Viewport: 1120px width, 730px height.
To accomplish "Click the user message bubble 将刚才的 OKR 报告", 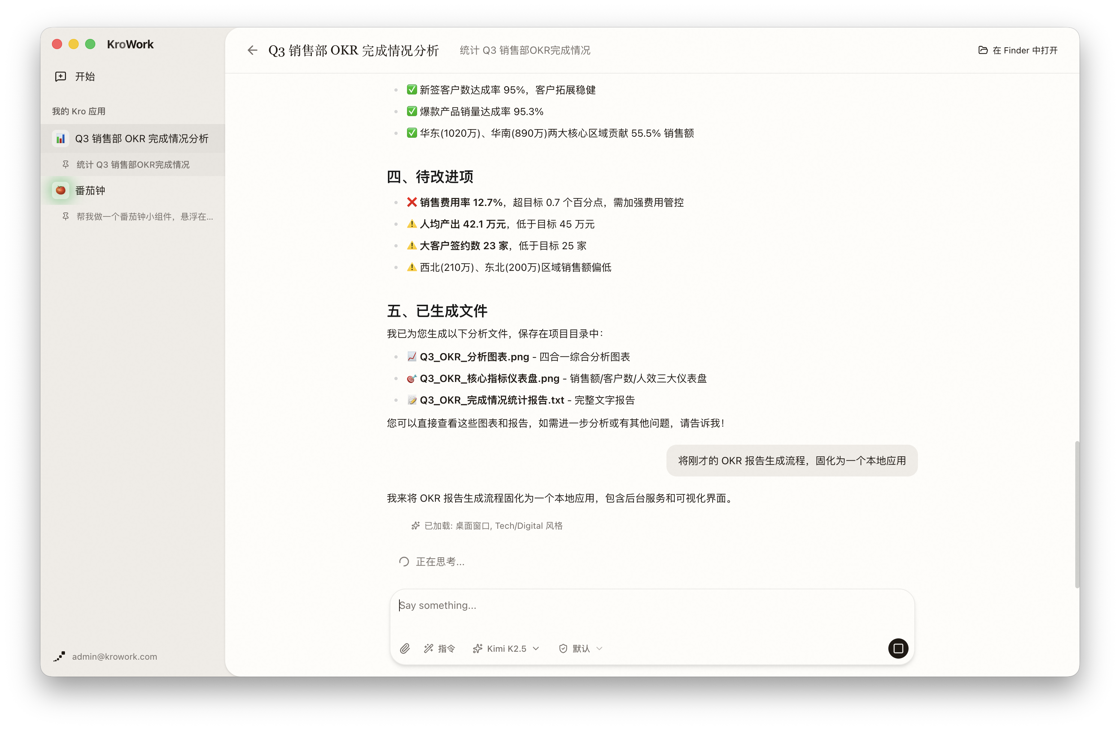I will 792,461.
